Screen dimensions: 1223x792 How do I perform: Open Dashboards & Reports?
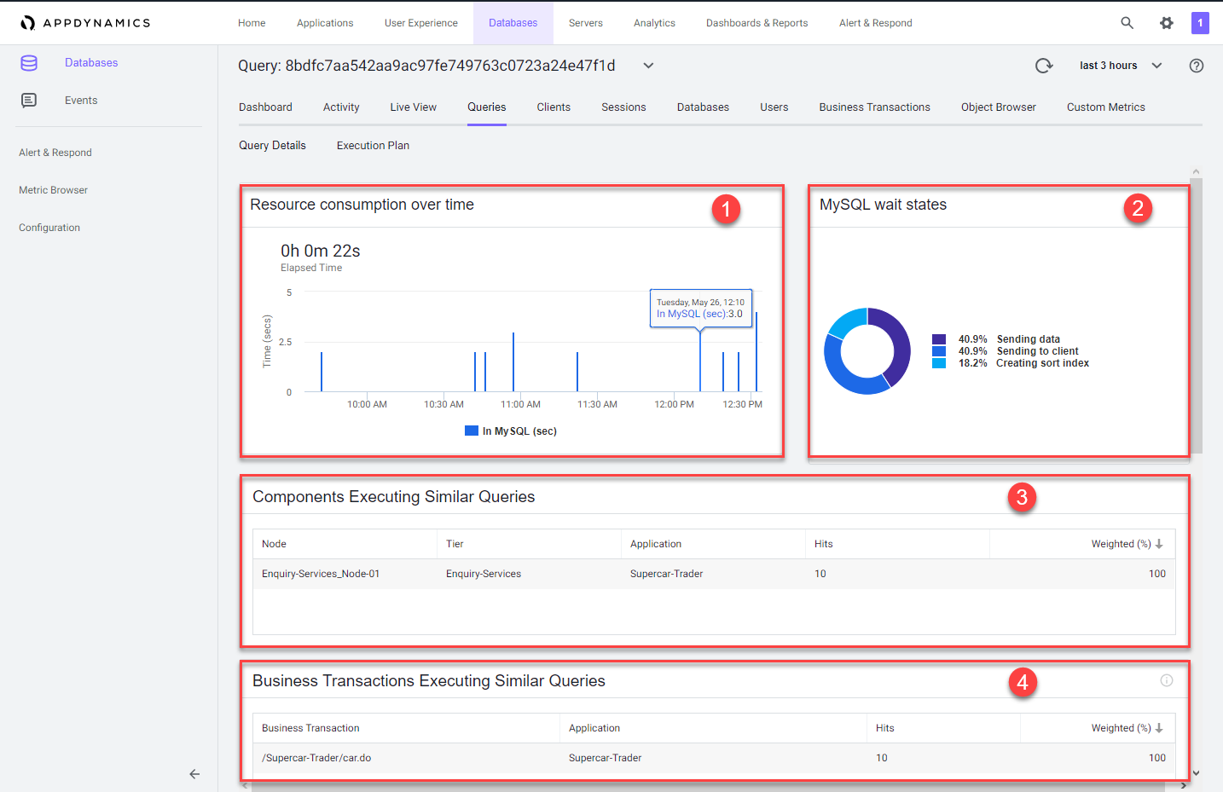point(757,23)
